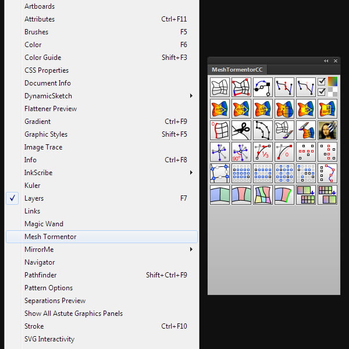This screenshot has height=349, width=349.
Task: Click the zero-length handle curve icon
Action: (x=284, y=152)
